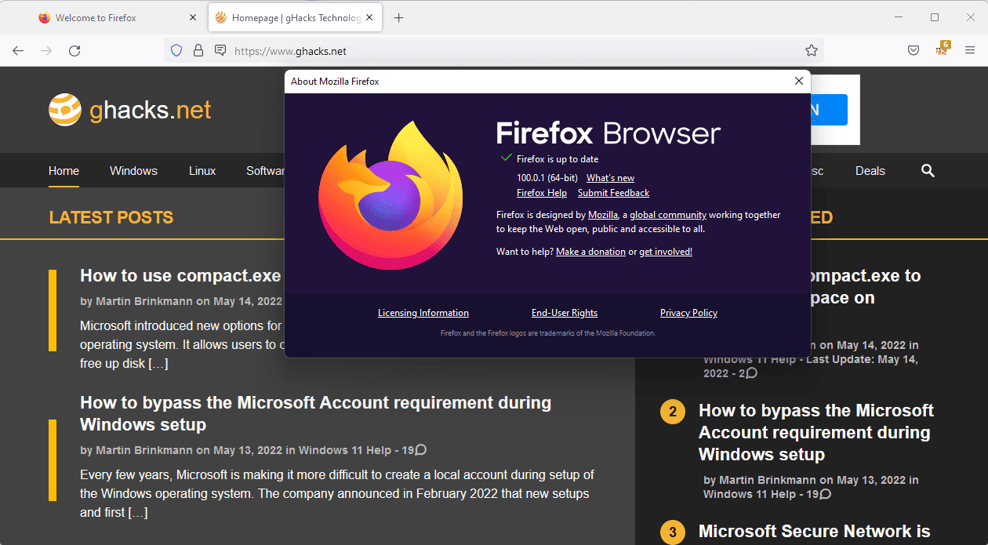
Task: Maximize the Firefox window
Action: click(x=935, y=17)
